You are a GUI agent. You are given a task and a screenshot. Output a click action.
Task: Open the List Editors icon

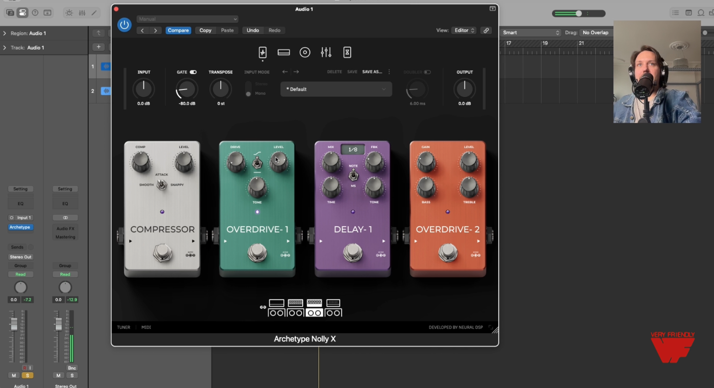tap(675, 13)
